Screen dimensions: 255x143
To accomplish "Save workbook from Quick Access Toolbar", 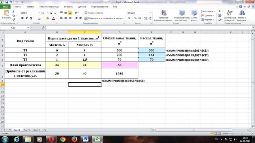I will 7,2.
